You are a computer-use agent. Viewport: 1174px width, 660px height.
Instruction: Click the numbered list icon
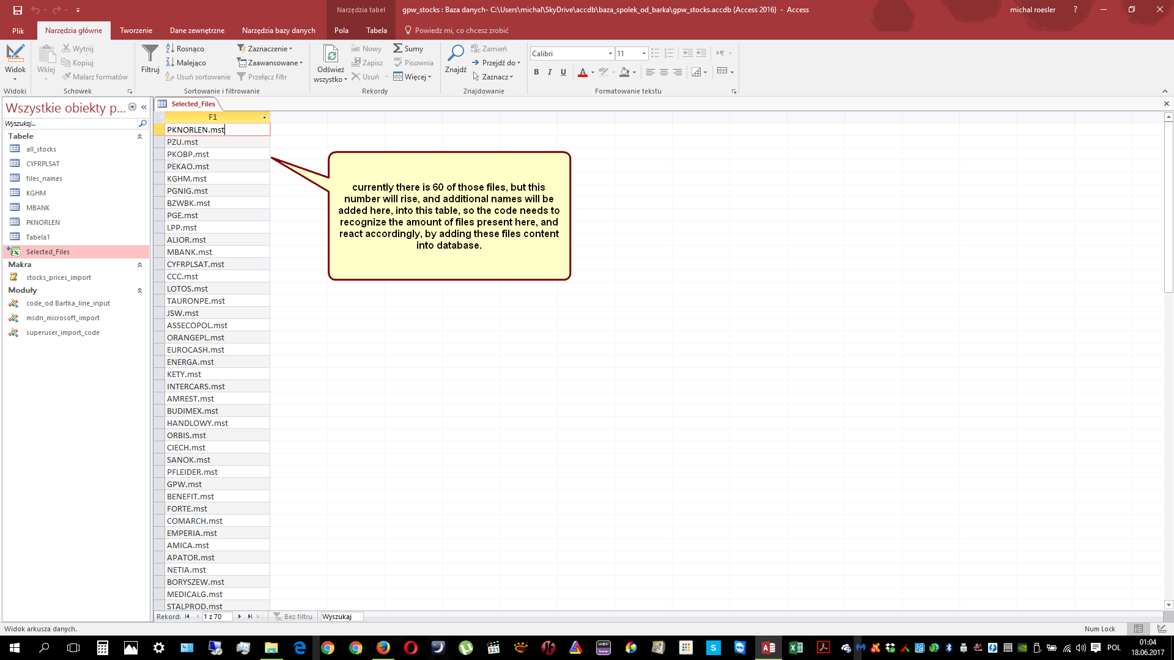[668, 53]
